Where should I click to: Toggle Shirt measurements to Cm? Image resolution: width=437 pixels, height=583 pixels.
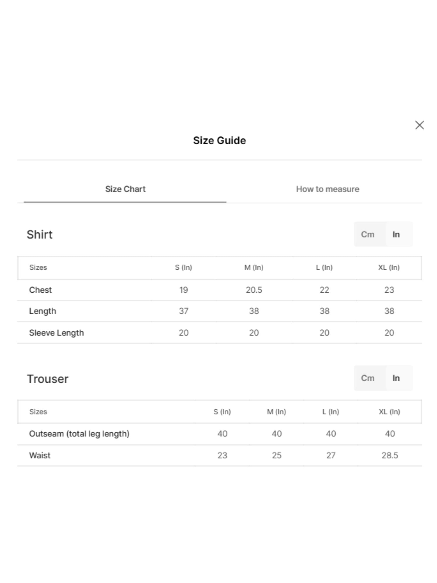(x=368, y=234)
